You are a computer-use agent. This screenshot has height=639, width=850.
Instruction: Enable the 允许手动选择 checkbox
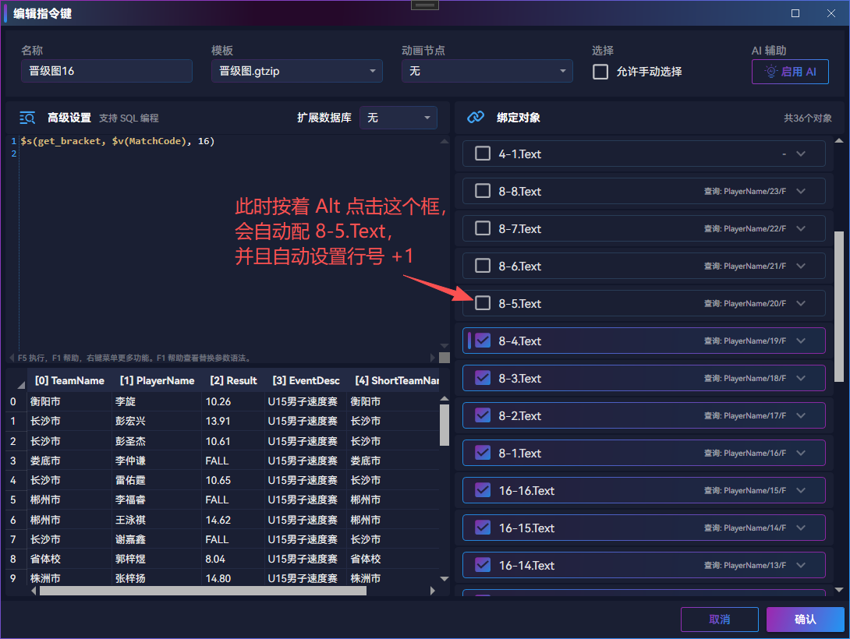pyautogui.click(x=600, y=72)
